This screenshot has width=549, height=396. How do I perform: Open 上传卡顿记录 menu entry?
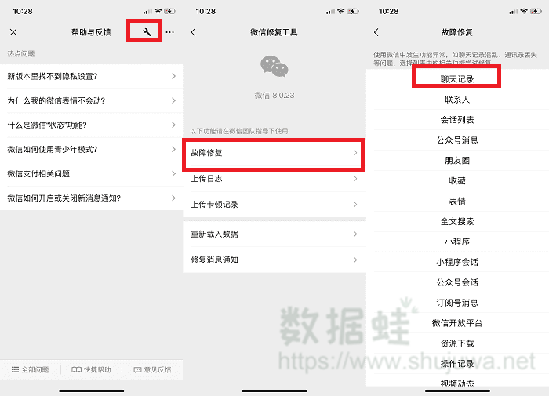pyautogui.click(x=274, y=205)
